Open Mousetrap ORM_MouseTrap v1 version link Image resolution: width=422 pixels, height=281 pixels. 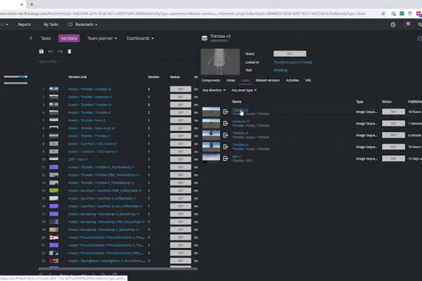pos(106,222)
